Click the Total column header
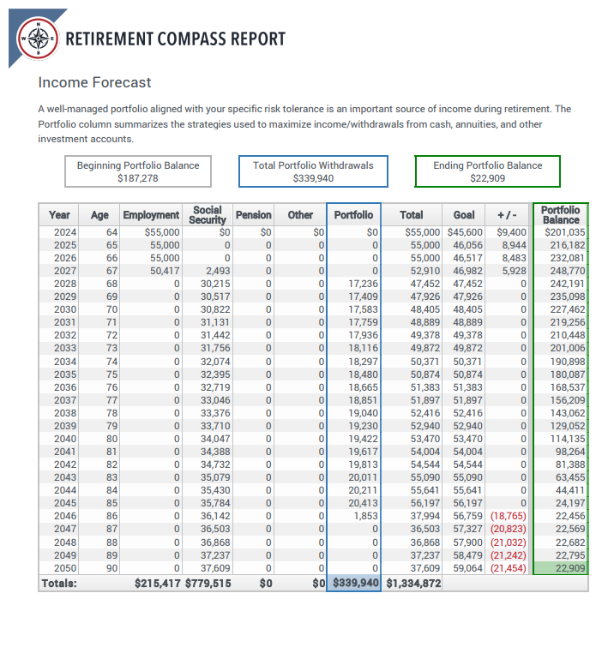This screenshot has width=608, height=659. (x=412, y=215)
